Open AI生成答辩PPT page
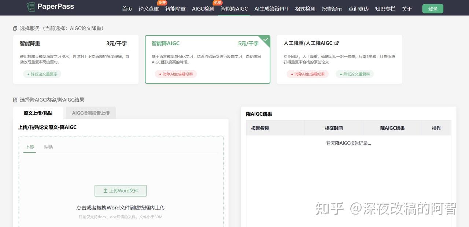This screenshot has width=469, height=227. pyautogui.click(x=272, y=9)
